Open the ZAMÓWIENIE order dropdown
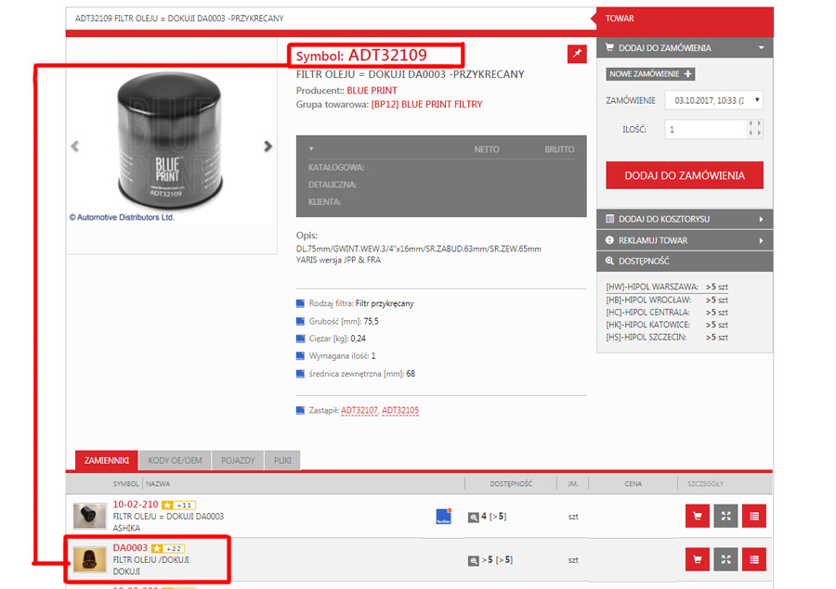This screenshot has height=589, width=836. (714, 100)
